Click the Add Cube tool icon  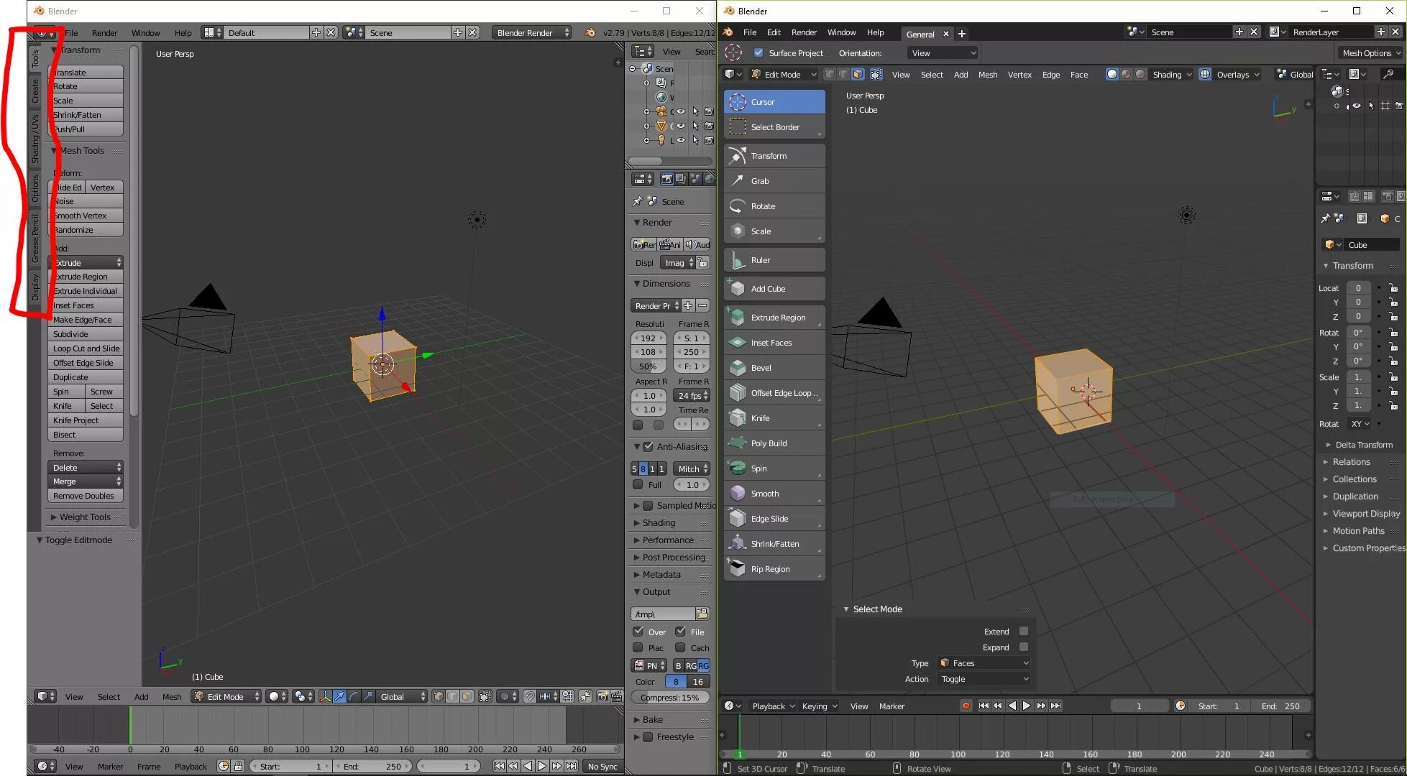click(738, 289)
